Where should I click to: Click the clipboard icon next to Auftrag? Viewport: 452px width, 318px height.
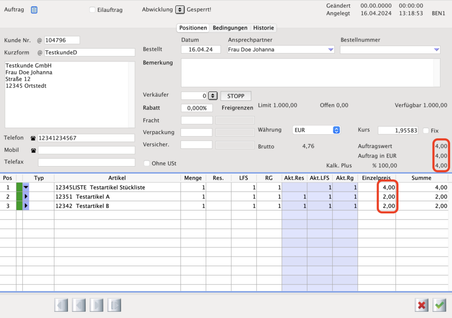click(x=34, y=10)
